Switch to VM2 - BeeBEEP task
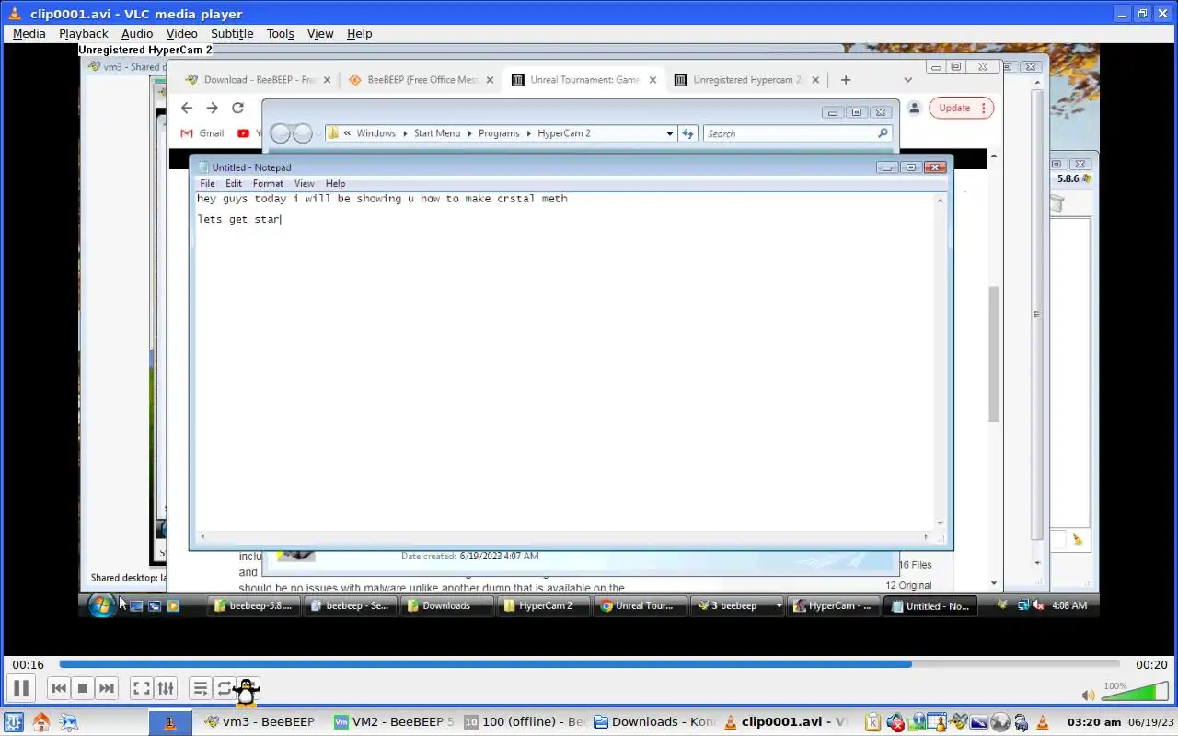Image resolution: width=1178 pixels, height=736 pixels. [x=394, y=722]
